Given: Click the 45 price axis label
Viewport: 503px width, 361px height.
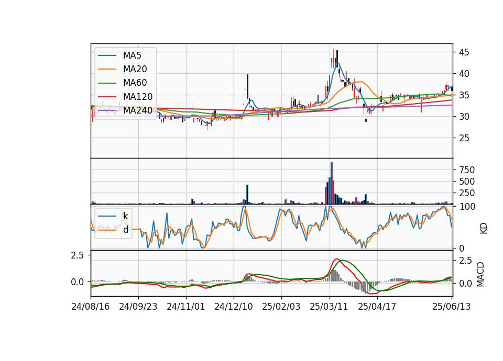Looking at the screenshot, I should pos(464,52).
